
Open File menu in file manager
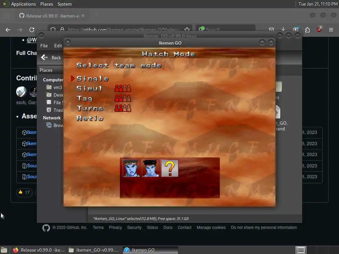[44, 46]
